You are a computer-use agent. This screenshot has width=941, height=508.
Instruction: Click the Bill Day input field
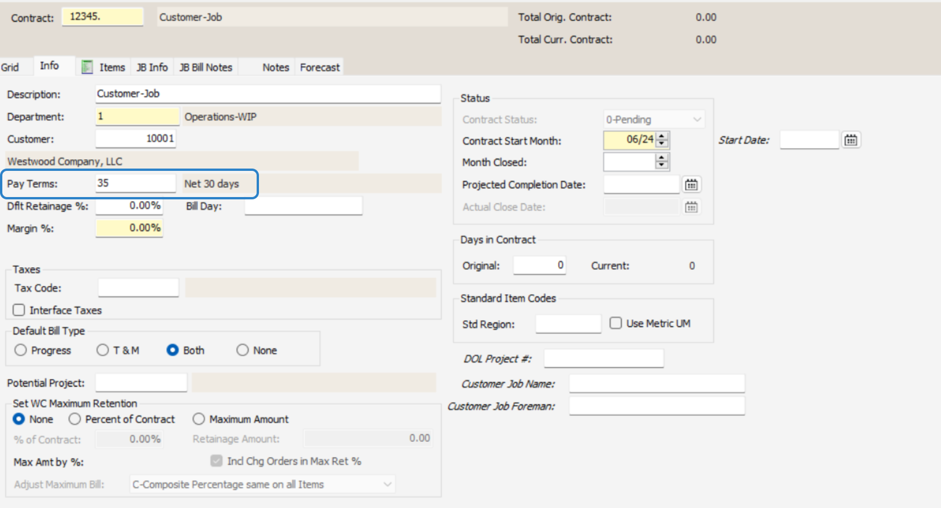pyautogui.click(x=303, y=206)
